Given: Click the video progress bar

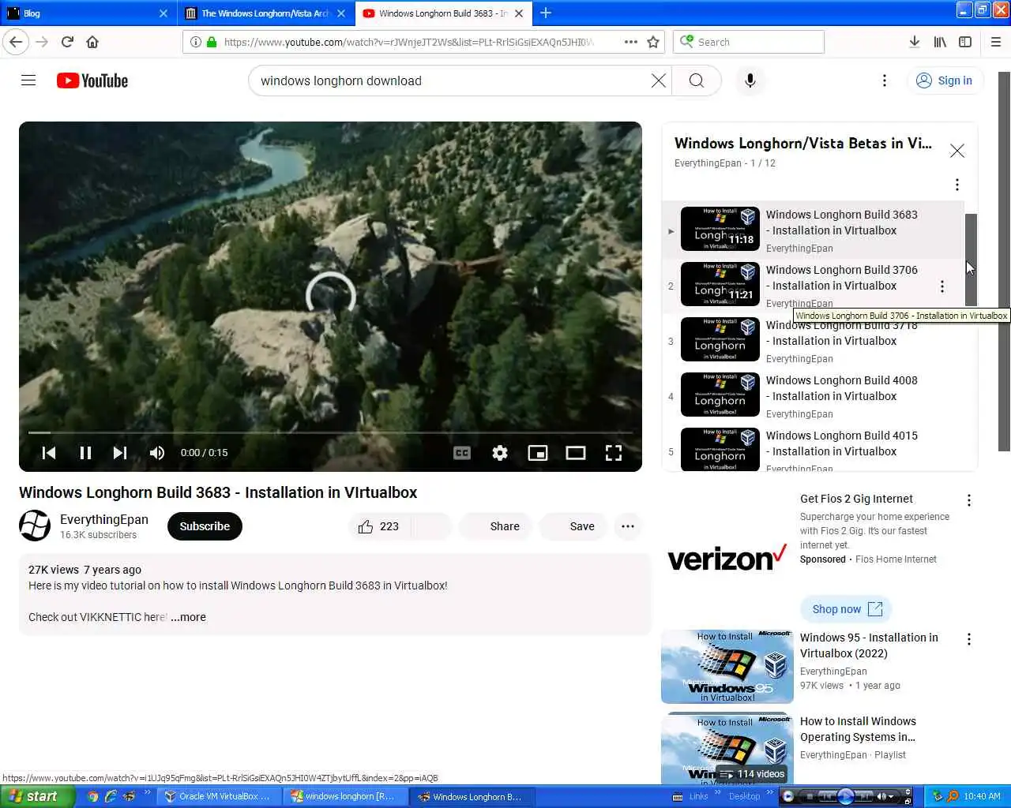Looking at the screenshot, I should coord(330,432).
